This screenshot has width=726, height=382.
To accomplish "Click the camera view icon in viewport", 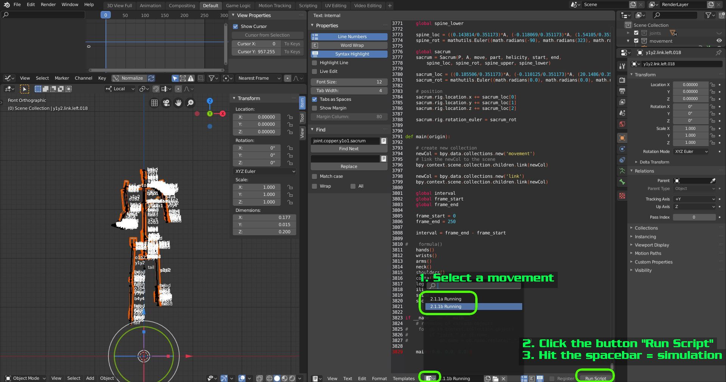I will coord(166,103).
